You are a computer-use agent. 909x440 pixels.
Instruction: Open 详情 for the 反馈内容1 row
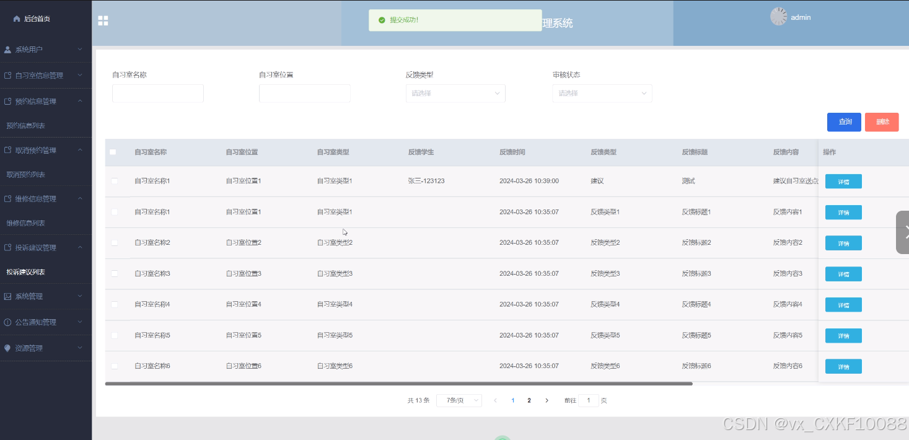coord(843,213)
